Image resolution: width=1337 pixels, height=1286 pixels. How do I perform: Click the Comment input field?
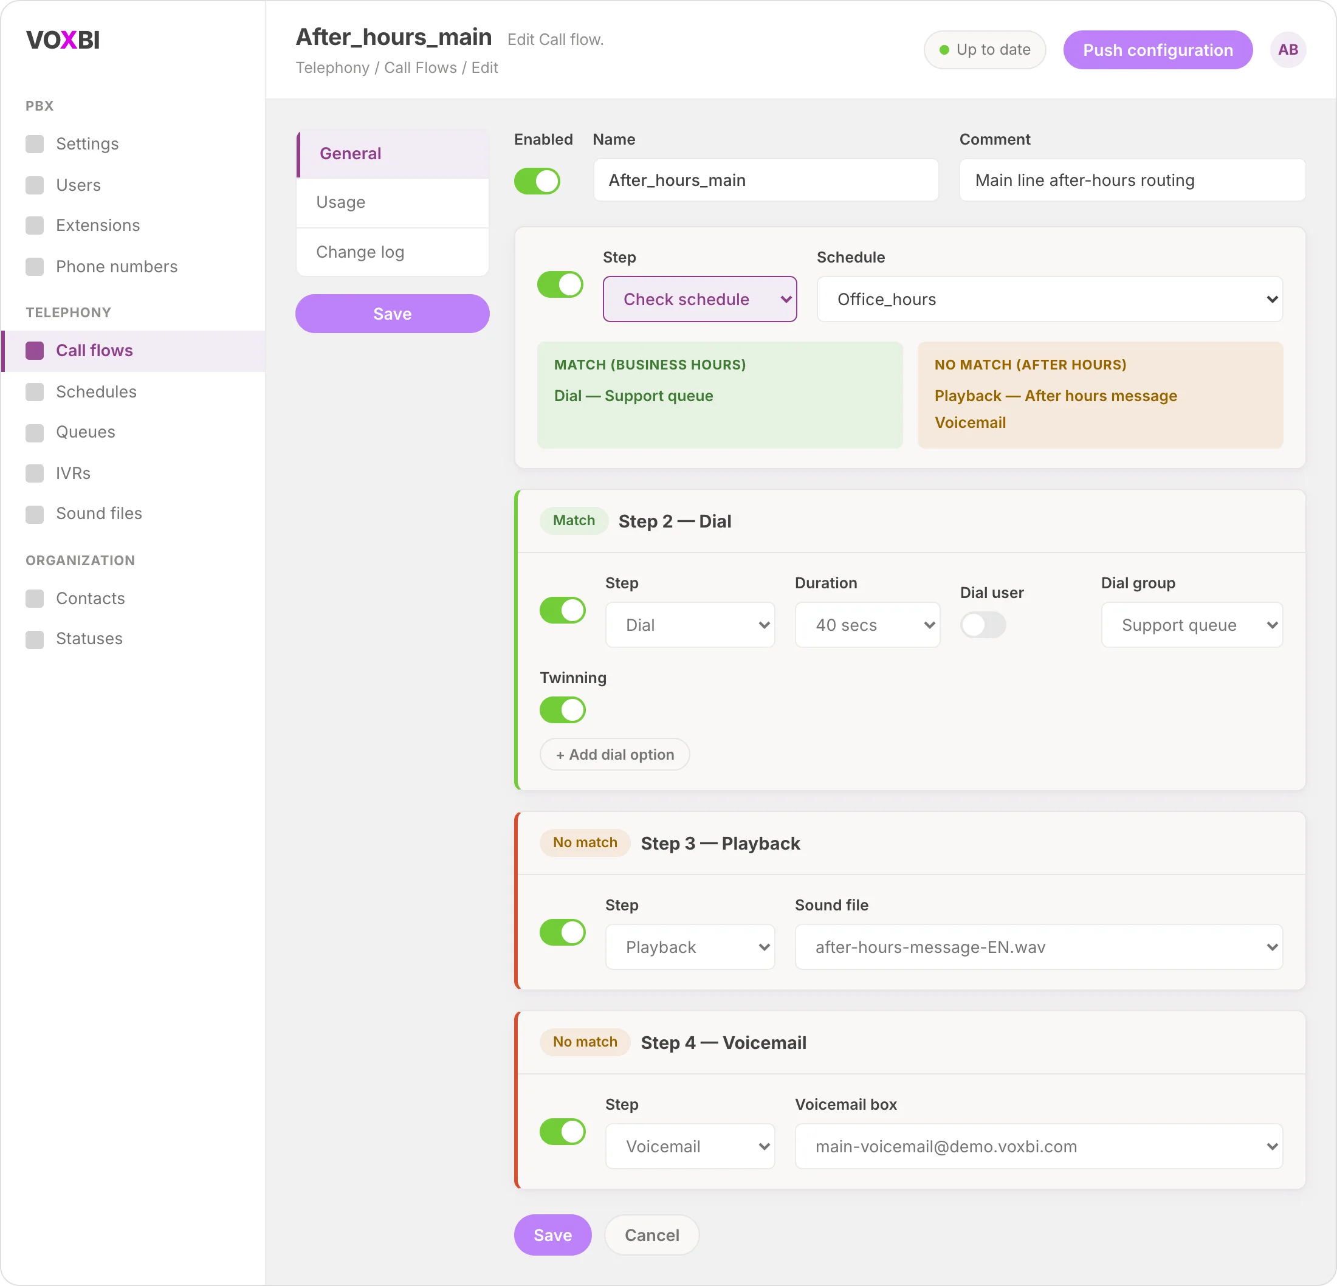click(x=1132, y=180)
